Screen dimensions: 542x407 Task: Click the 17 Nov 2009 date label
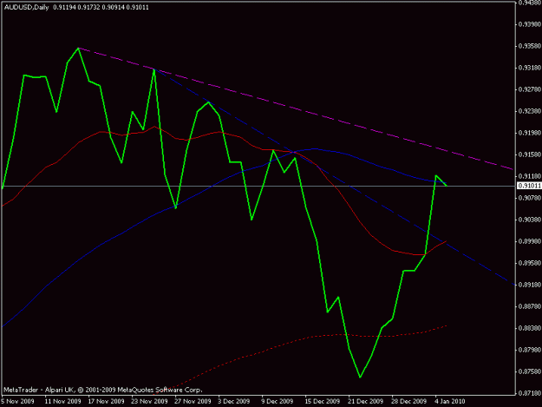point(106,402)
